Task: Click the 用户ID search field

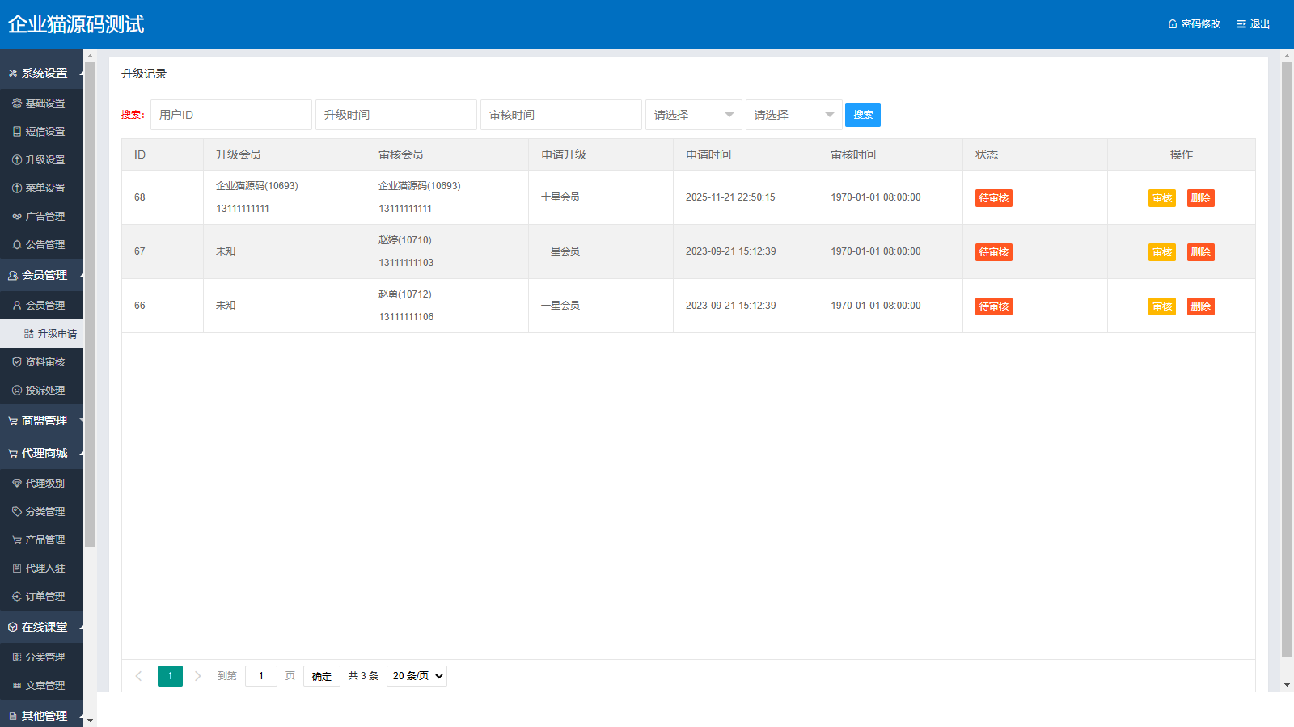Action: (230, 115)
